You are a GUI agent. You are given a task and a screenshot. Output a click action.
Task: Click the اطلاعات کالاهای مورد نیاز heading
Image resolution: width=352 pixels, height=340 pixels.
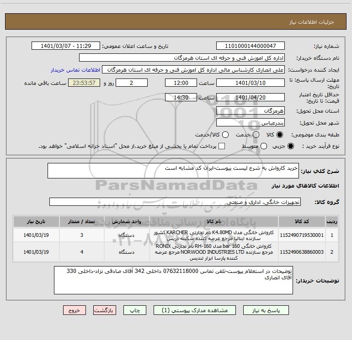tap(305, 186)
